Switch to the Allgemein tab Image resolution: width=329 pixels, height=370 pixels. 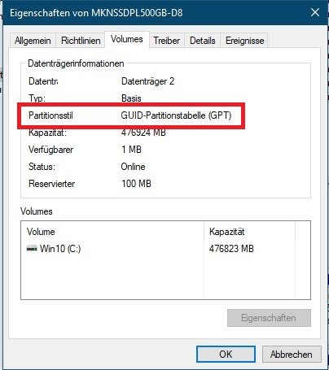[33, 41]
